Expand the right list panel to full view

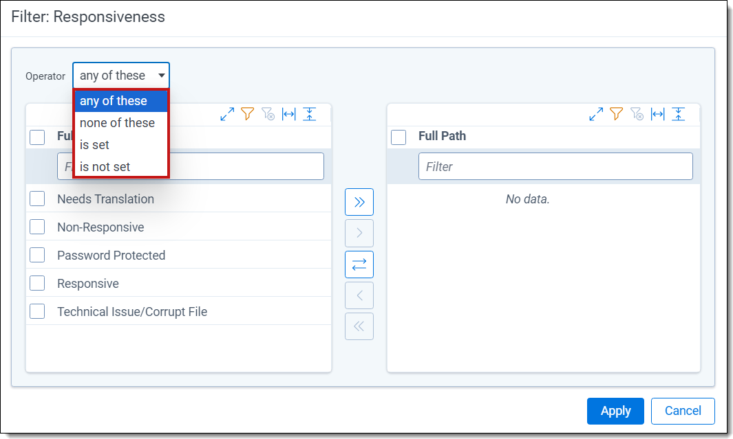tap(596, 114)
